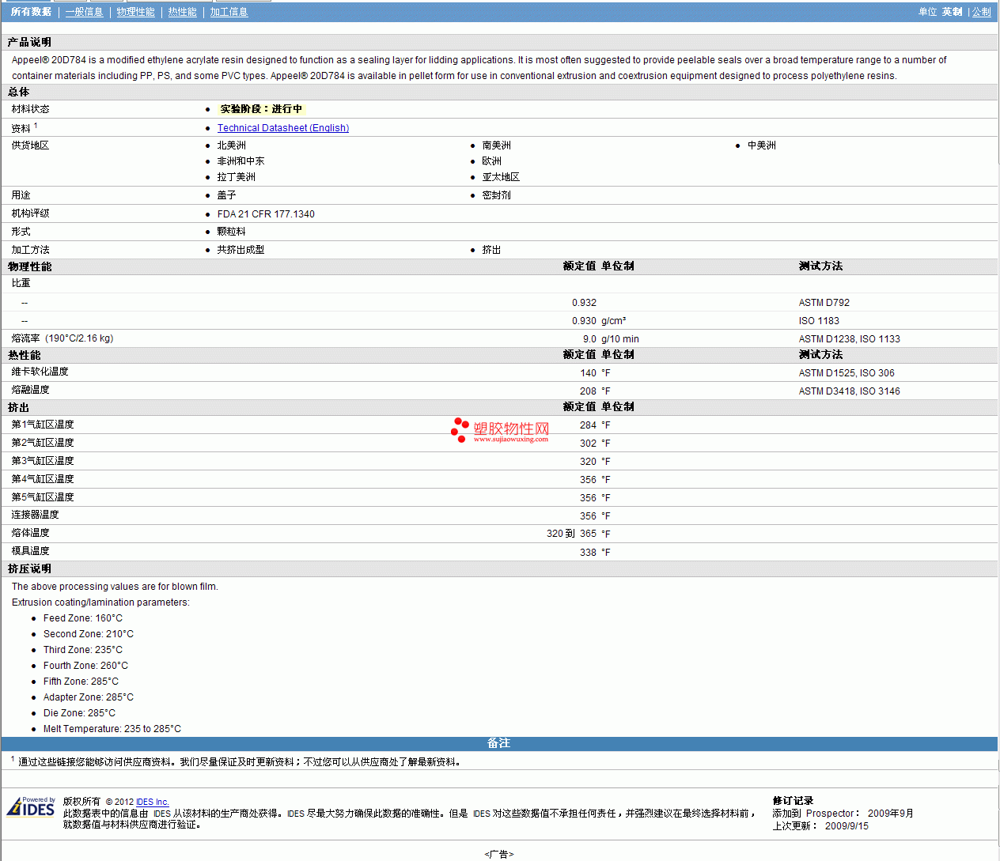Image resolution: width=1000 pixels, height=861 pixels.
Task: Switch to the 一般信息 tab
Action: pyautogui.click(x=84, y=12)
